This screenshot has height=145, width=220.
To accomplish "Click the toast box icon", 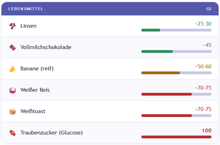I will (x=13, y=111).
